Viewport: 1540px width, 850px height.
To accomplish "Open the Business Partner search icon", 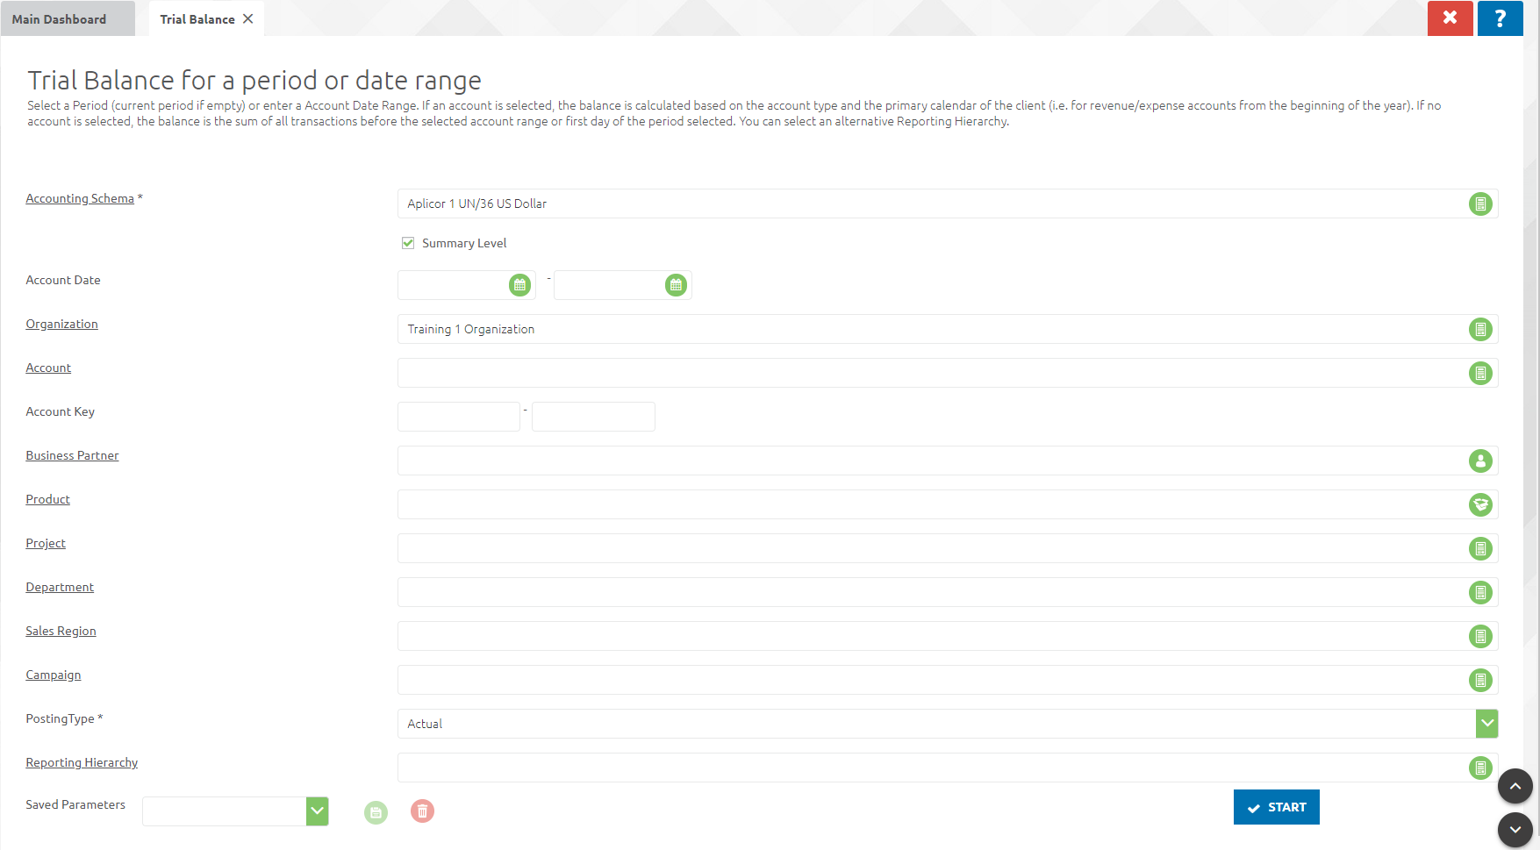I will [x=1479, y=461].
